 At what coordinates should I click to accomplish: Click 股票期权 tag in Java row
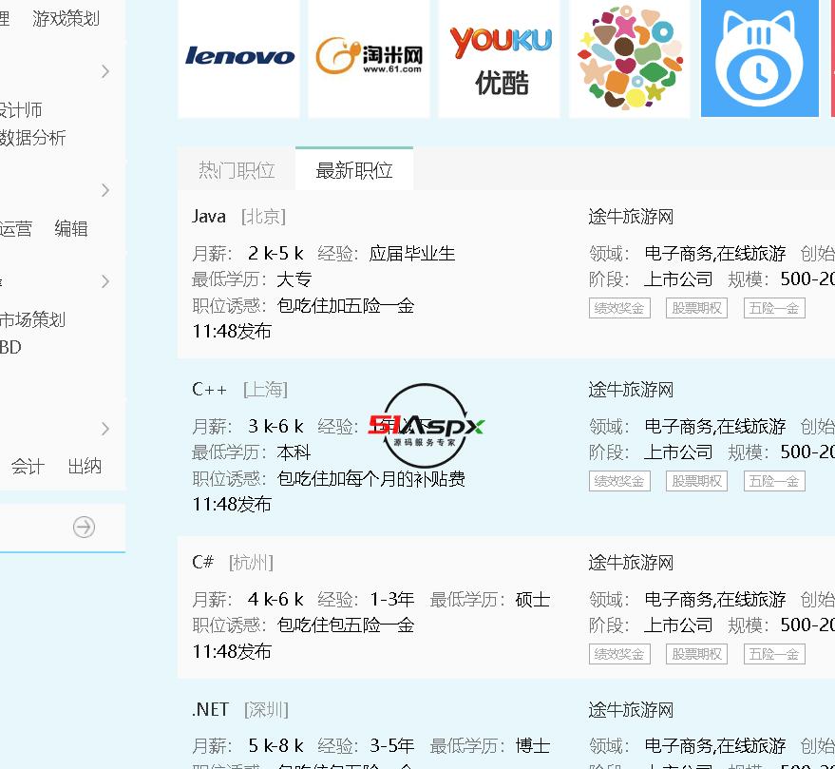tap(696, 308)
